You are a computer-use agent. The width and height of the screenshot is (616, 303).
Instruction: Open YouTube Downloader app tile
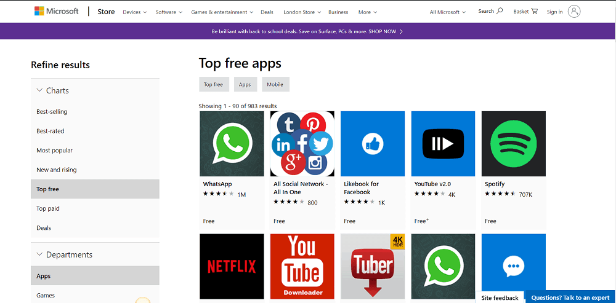click(302, 267)
